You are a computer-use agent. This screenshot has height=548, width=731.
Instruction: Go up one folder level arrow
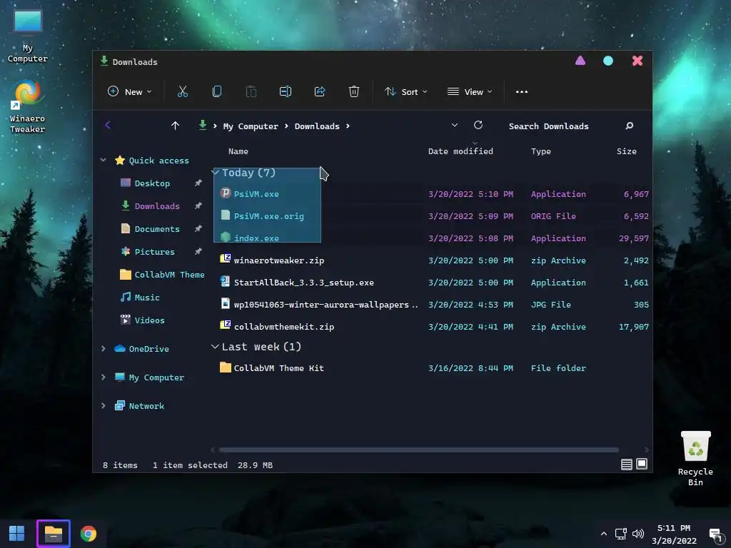(176, 126)
